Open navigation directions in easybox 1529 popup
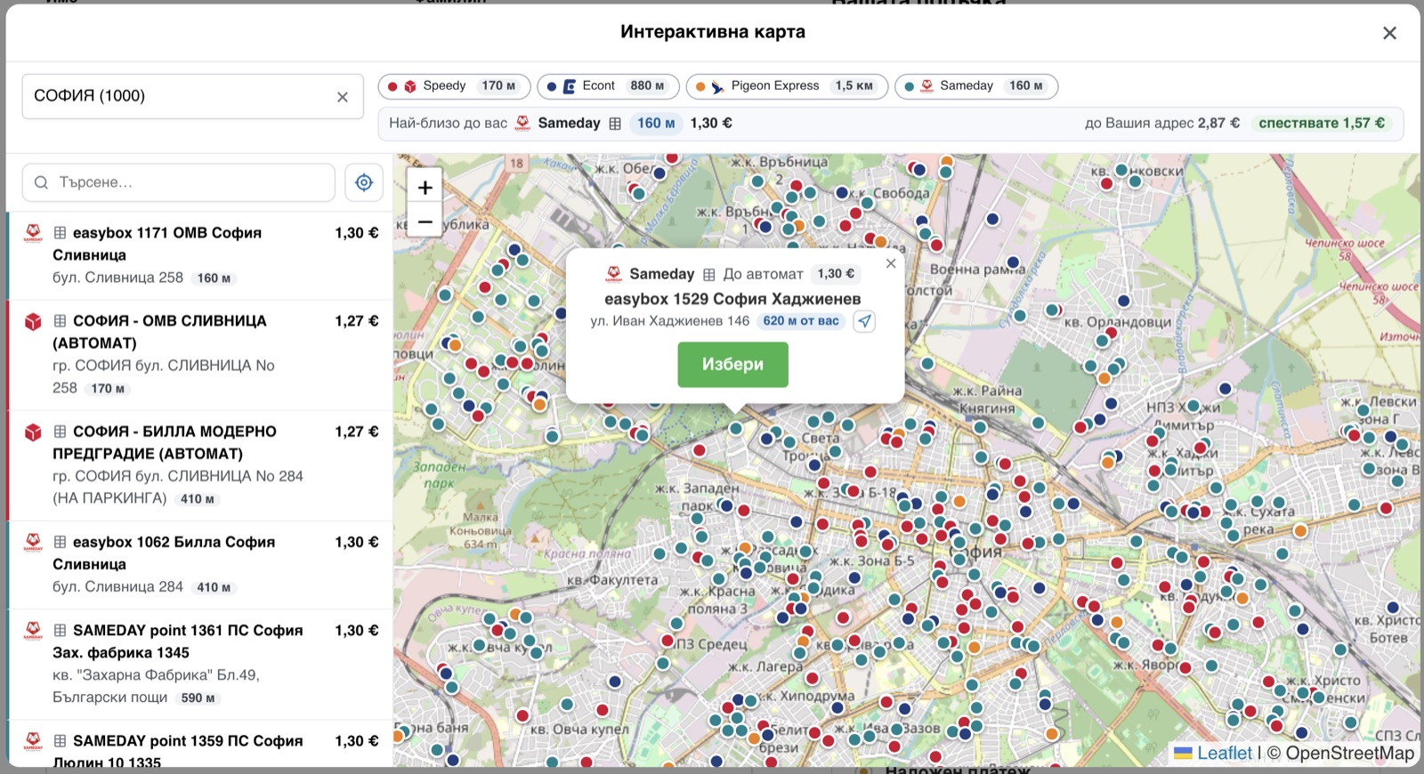Screen dimensions: 1424x774 (864, 321)
